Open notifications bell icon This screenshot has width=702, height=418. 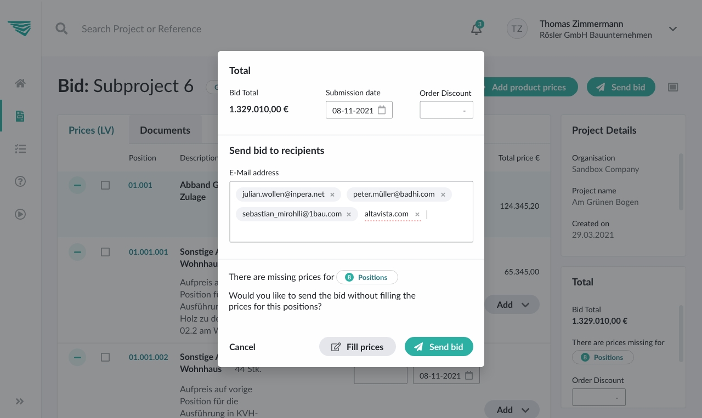[x=476, y=29]
